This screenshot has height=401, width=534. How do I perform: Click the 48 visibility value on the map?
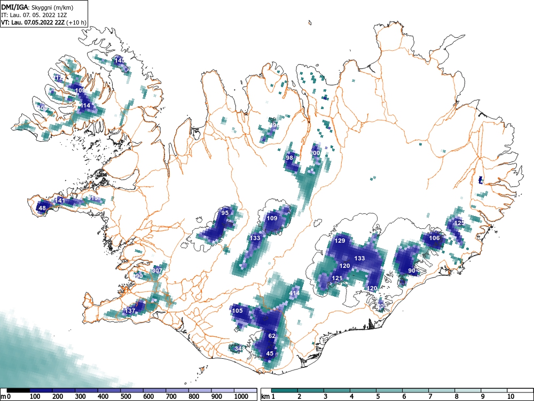click(x=42, y=208)
